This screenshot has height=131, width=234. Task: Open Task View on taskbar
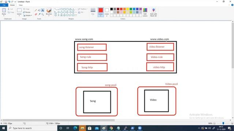(68, 128)
